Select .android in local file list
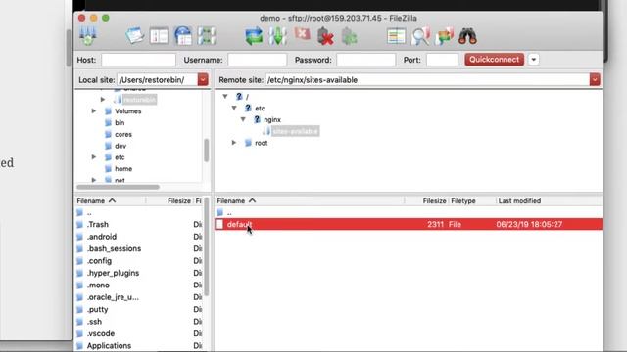The image size is (627, 352). (102, 237)
